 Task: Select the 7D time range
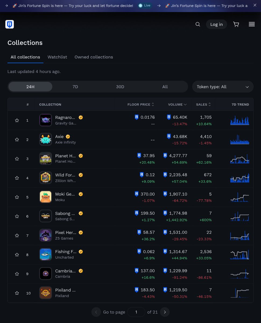pyautogui.click(x=75, y=87)
